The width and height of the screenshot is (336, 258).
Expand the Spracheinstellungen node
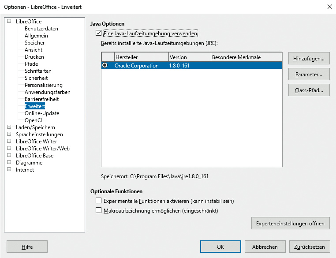[x=9, y=134]
